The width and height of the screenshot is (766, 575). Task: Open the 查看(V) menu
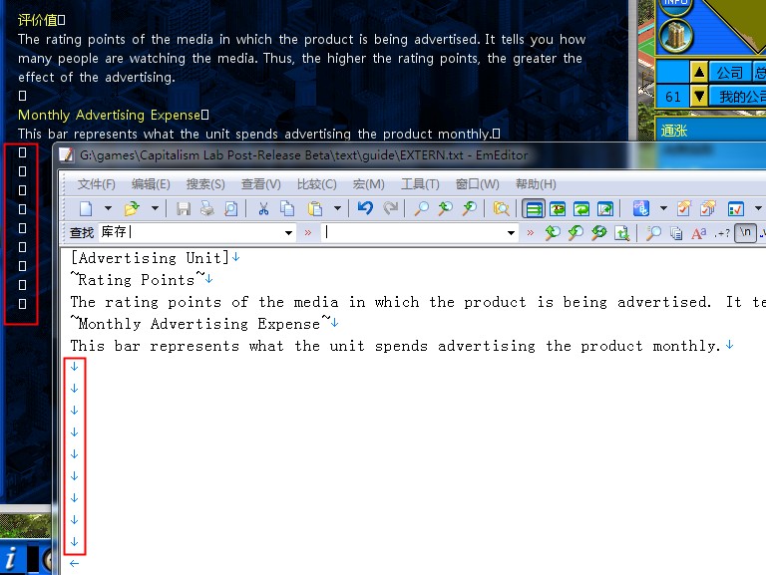[261, 184]
